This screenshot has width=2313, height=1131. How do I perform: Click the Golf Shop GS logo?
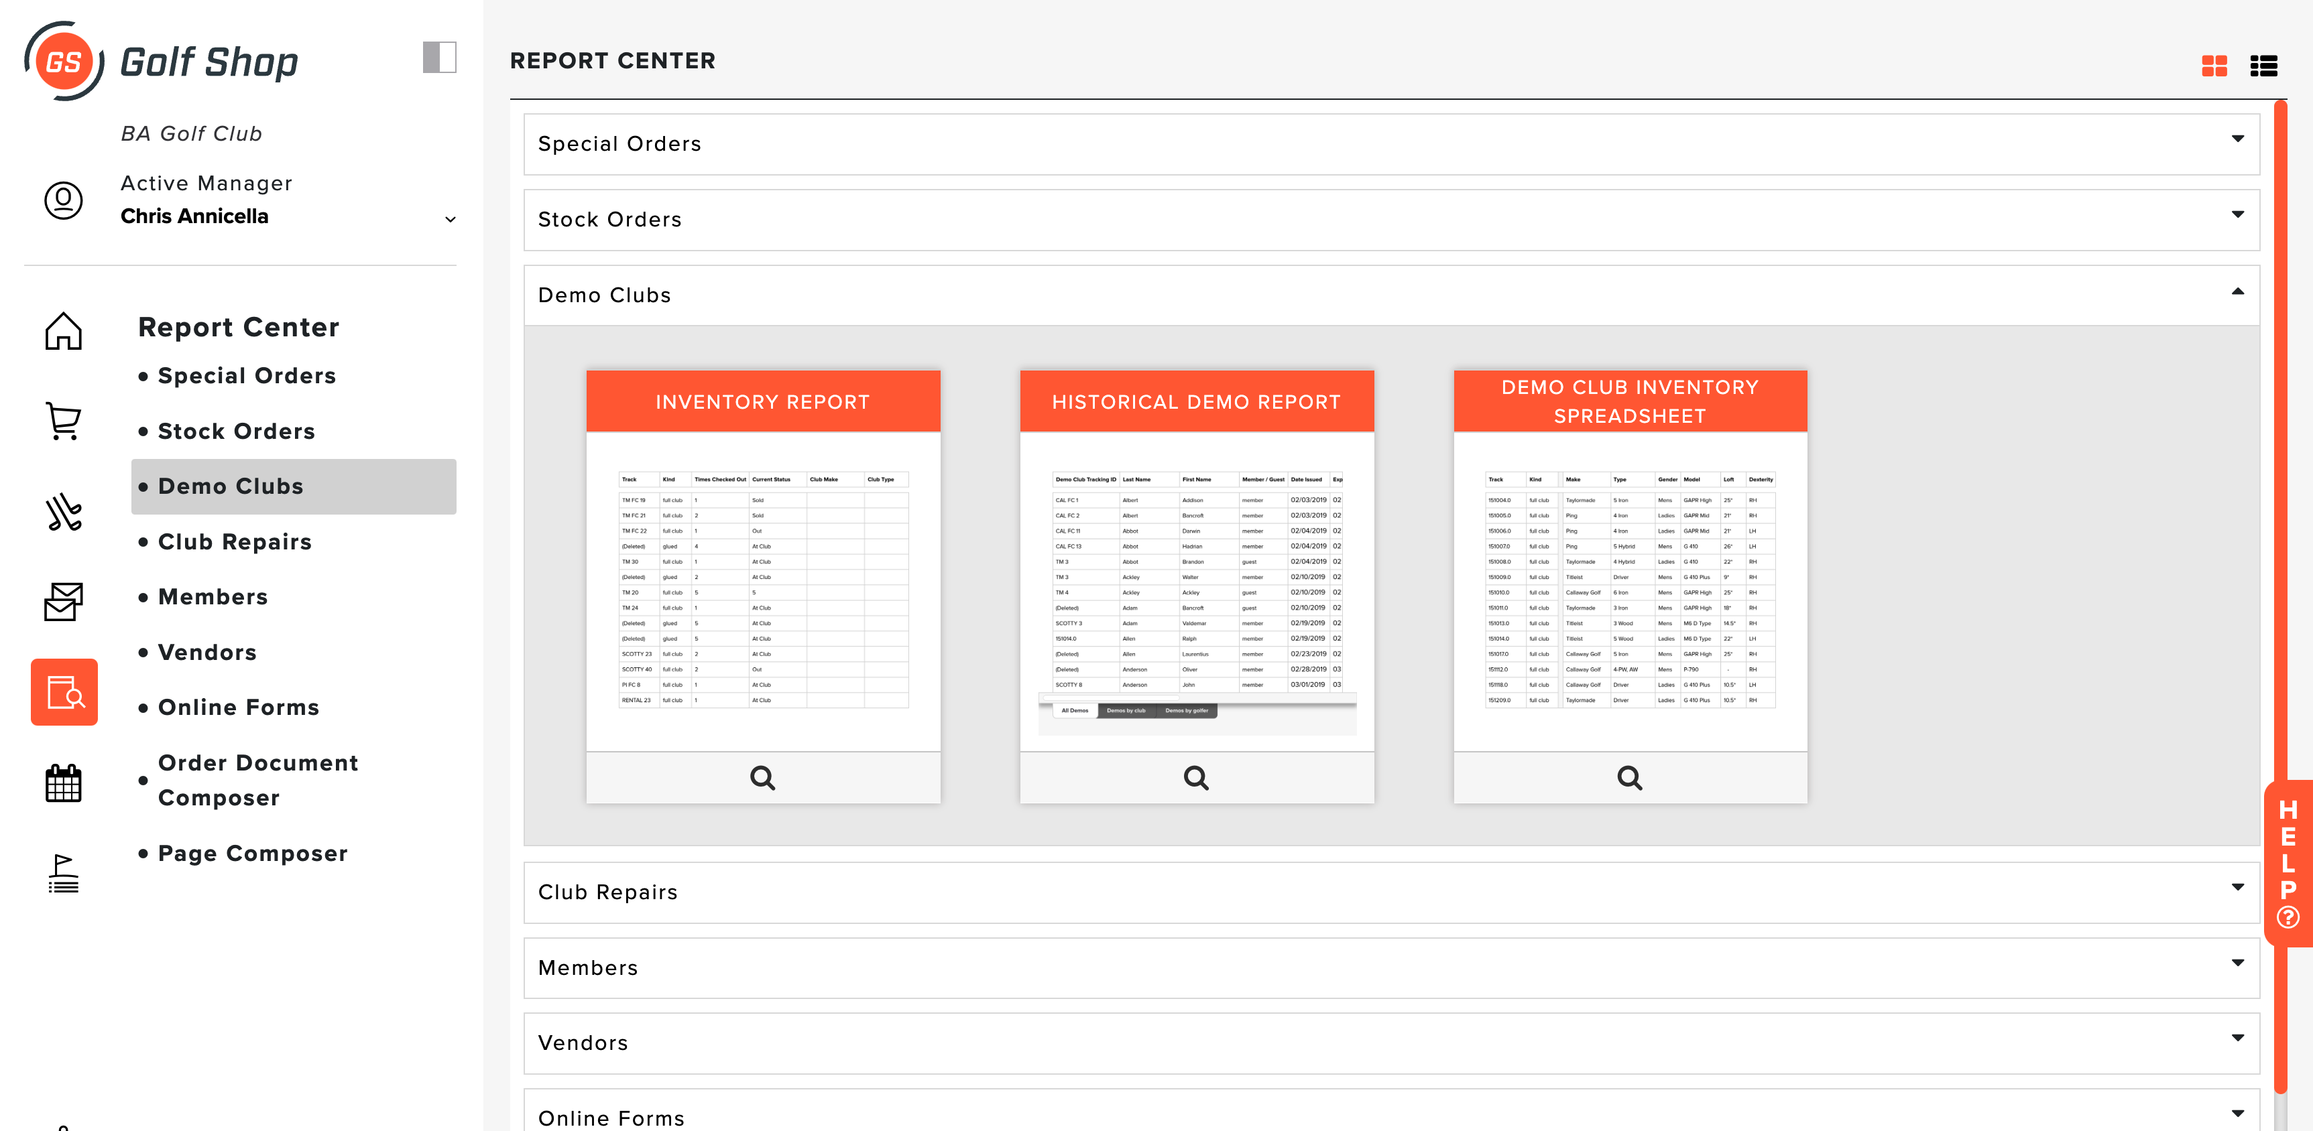[x=162, y=61]
